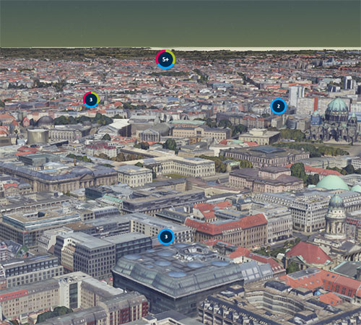Open the blue 3 marker above glass-roofed building
Viewport: 361px width, 325px height.
[166, 237]
